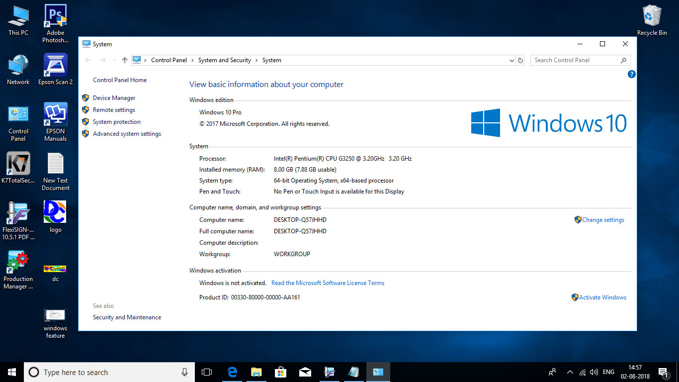Open Production Manager shortcut

(x=18, y=270)
